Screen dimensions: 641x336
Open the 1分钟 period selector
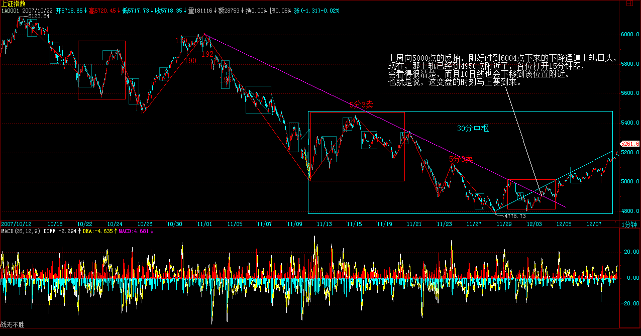click(x=629, y=224)
